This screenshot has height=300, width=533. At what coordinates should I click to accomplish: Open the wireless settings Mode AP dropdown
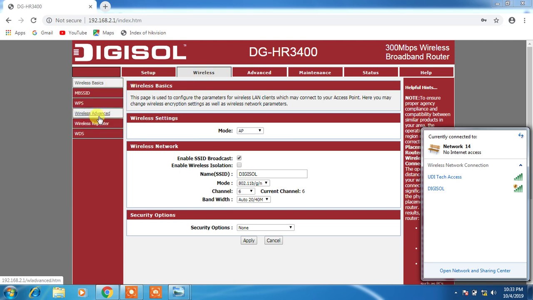tap(250, 131)
